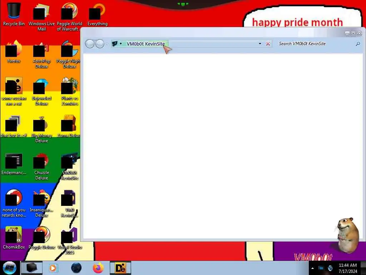The height and width of the screenshot is (275, 366).
Task: Select the VM0b0t KevinSite desktop shortcut
Action: point(70,167)
